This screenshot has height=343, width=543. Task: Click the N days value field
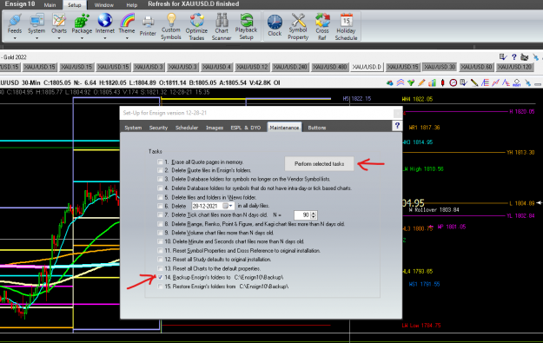tap(302, 215)
